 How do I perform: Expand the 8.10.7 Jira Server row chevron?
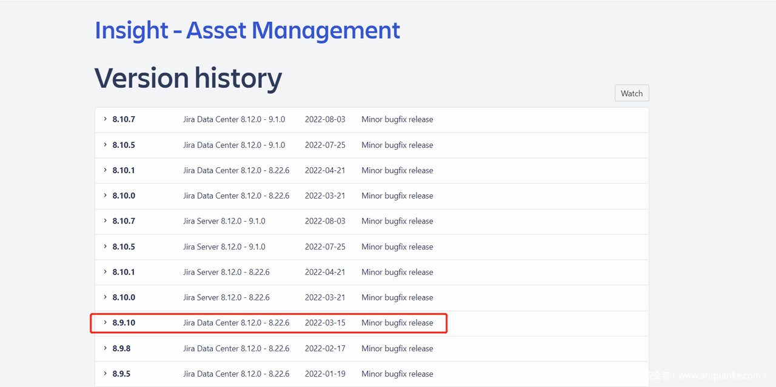pyautogui.click(x=105, y=221)
